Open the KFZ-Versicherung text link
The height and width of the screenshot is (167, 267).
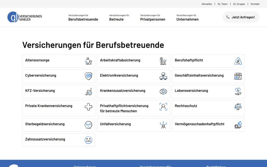(x=40, y=90)
